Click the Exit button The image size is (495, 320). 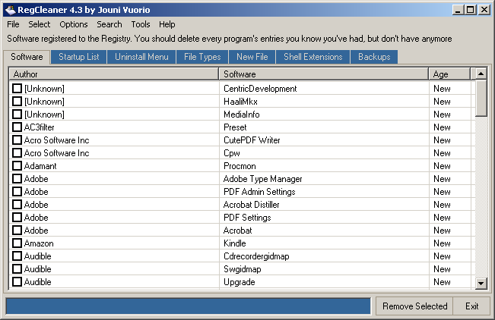click(471, 306)
